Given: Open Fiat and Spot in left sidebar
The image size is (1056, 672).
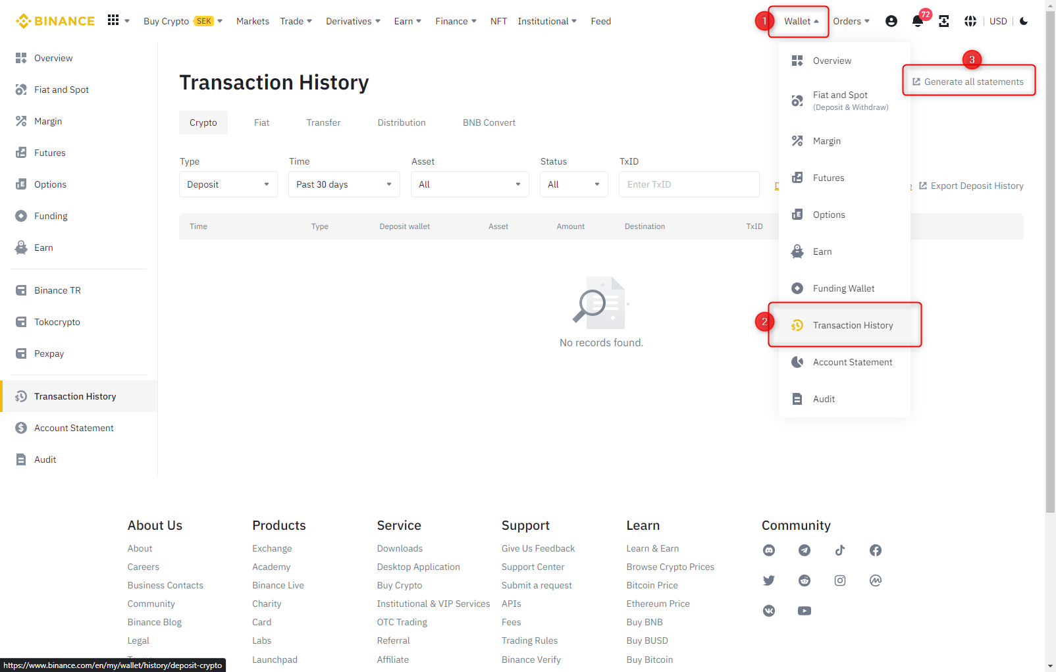Looking at the screenshot, I should 79,90.
